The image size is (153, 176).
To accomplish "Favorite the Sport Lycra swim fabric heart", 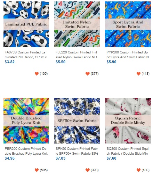I will pos(138,74).
